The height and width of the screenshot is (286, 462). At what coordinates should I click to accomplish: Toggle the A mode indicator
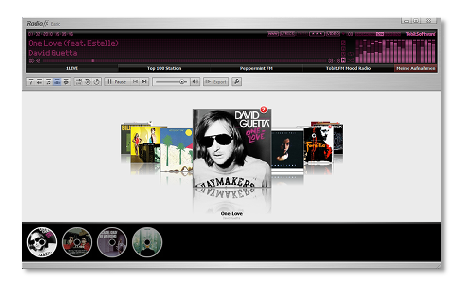[343, 48]
